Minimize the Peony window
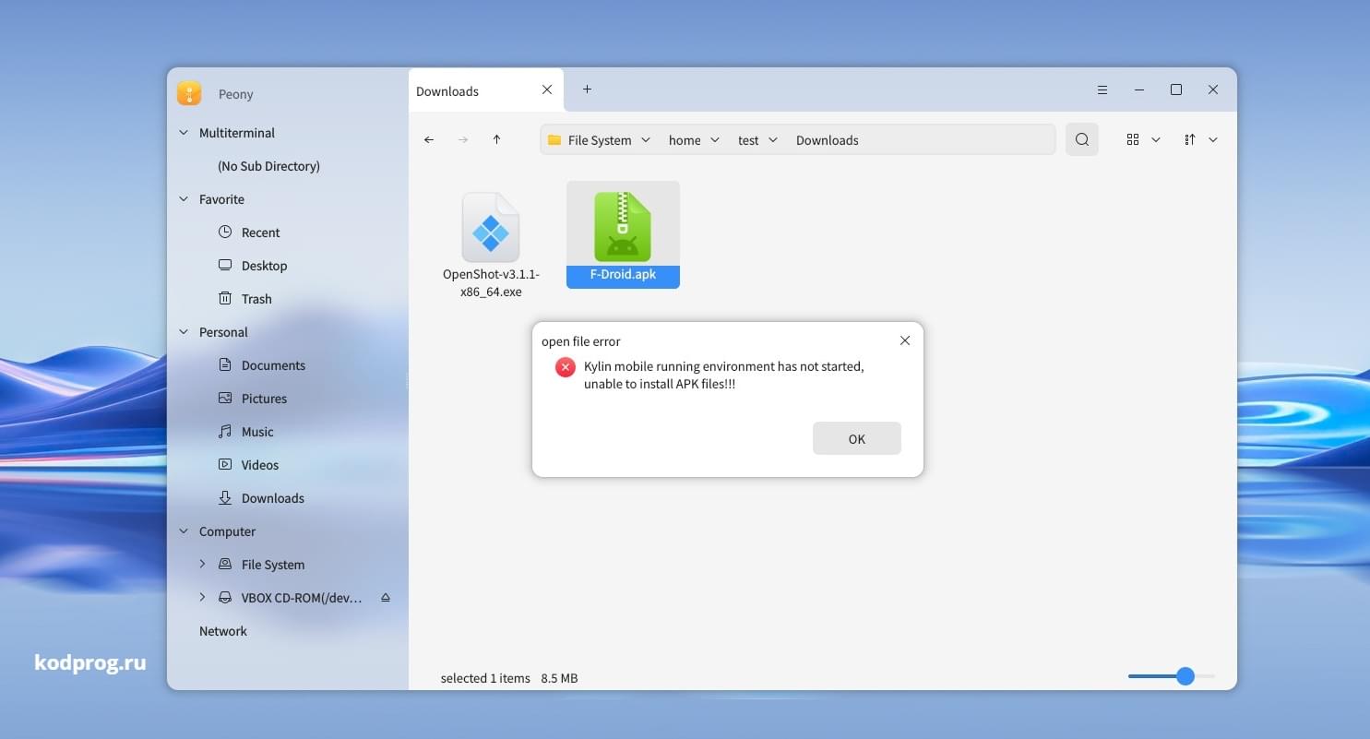Image resolution: width=1370 pixels, height=739 pixels. point(1139,89)
